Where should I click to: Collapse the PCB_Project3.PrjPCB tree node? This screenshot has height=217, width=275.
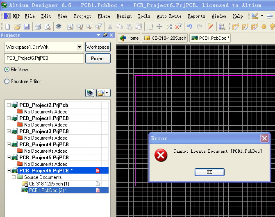tap(9, 131)
